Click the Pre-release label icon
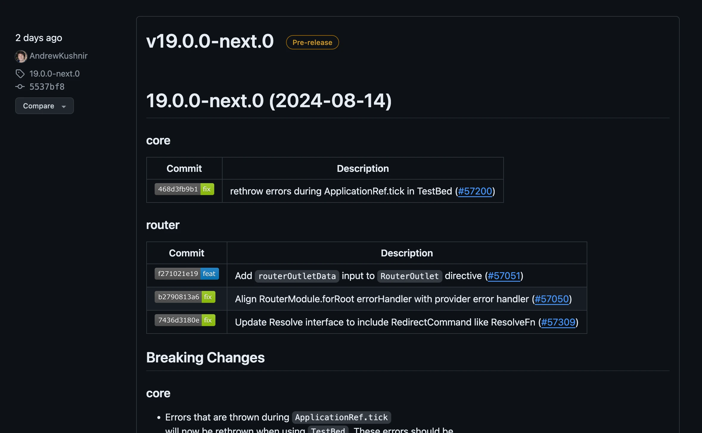 tap(312, 42)
